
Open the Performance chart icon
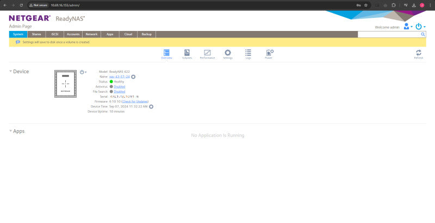[x=207, y=53]
